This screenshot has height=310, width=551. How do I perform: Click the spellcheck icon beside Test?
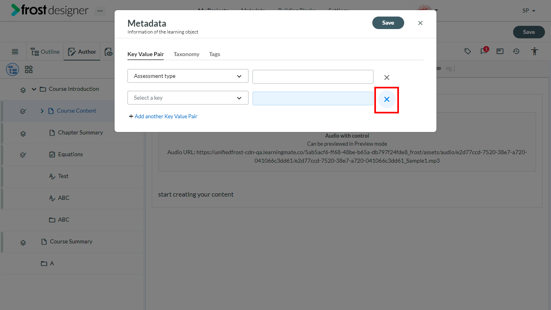coord(52,176)
